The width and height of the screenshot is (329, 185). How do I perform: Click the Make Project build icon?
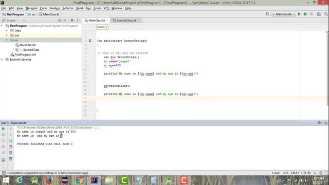[267, 14]
